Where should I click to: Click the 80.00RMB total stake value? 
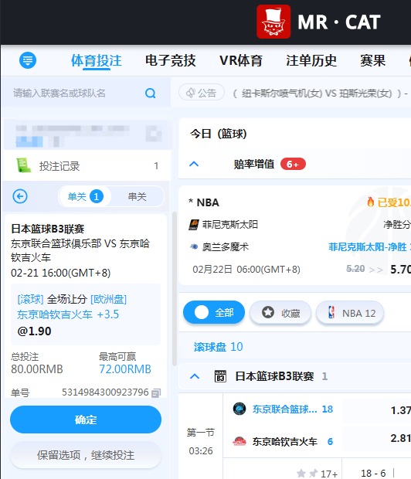tap(37, 369)
